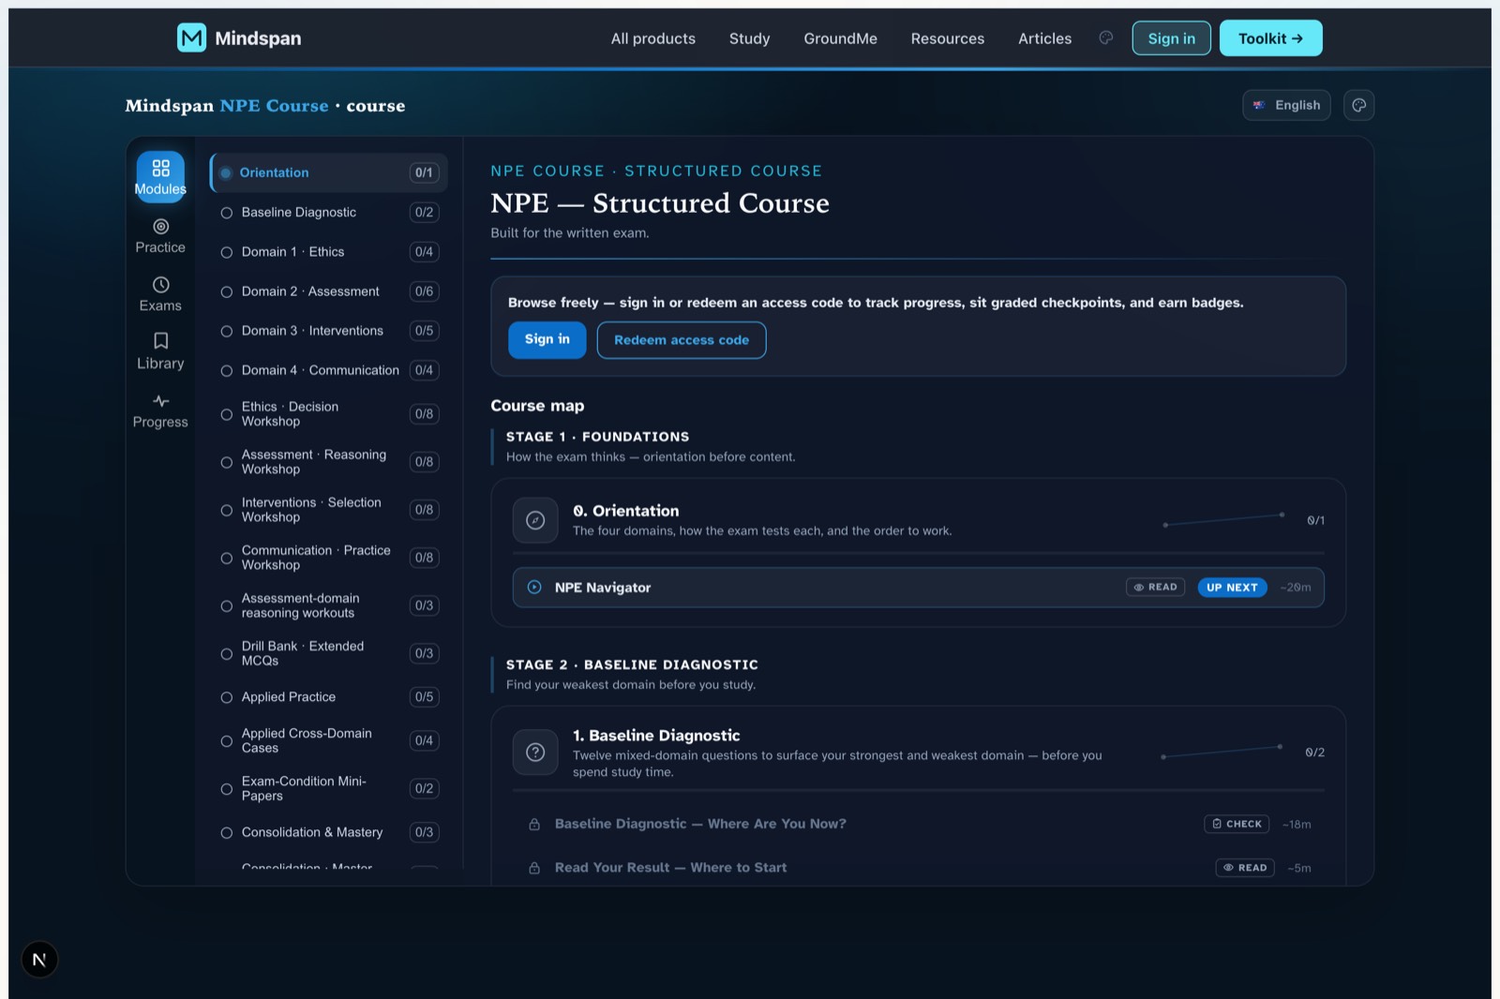Click NPE Course breadcrumb link
Image resolution: width=1500 pixels, height=999 pixels.
[x=275, y=106]
